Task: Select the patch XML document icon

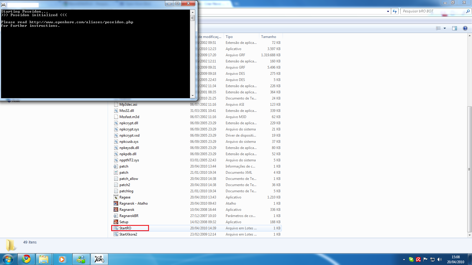Action: click(x=116, y=172)
